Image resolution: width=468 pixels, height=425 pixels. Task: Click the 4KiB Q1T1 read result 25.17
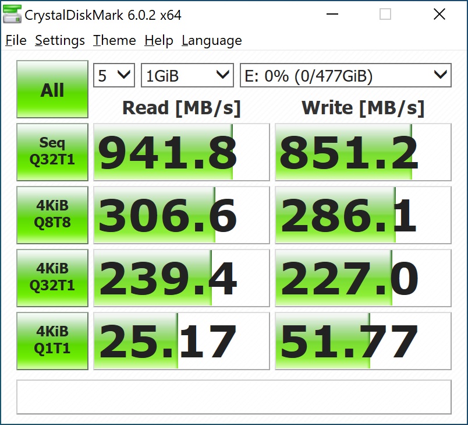click(182, 341)
